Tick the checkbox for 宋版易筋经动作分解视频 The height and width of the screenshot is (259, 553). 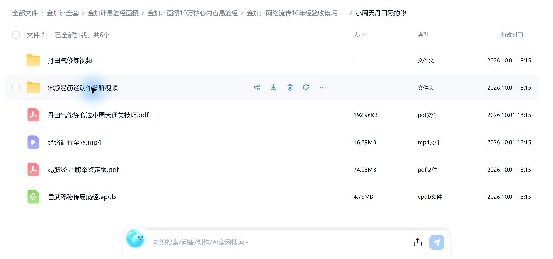pos(16,87)
